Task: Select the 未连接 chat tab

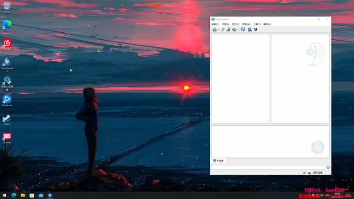Action: (218, 161)
